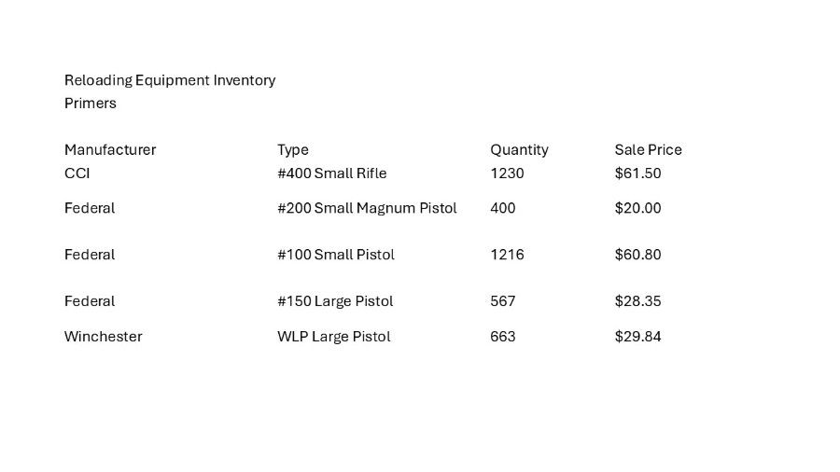
Task: Click the $60.80 sale price
Action: tap(637, 255)
